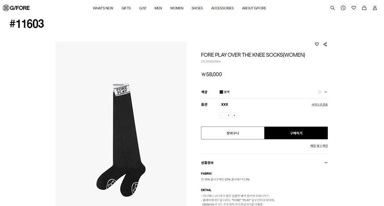Image resolution: width=384 pixels, height=206 pixels.
Task: View recently viewed items clock icon
Action: (x=343, y=8)
